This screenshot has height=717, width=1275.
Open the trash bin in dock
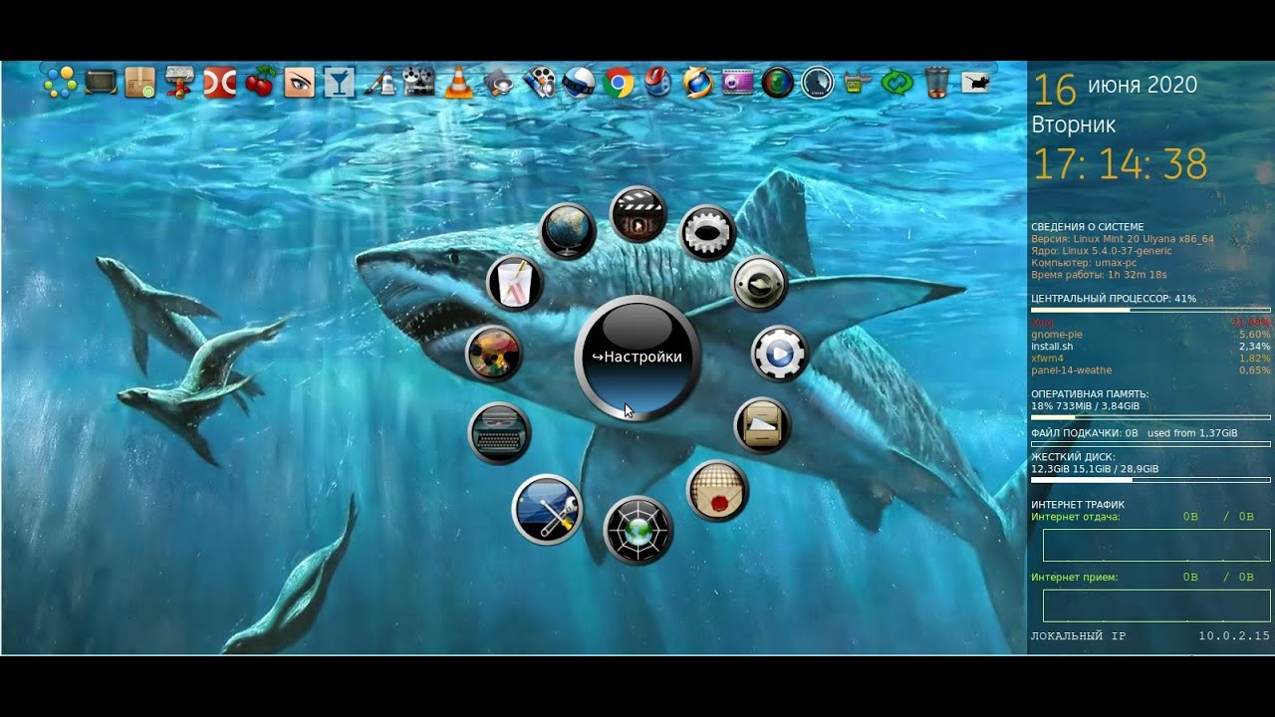coord(936,82)
